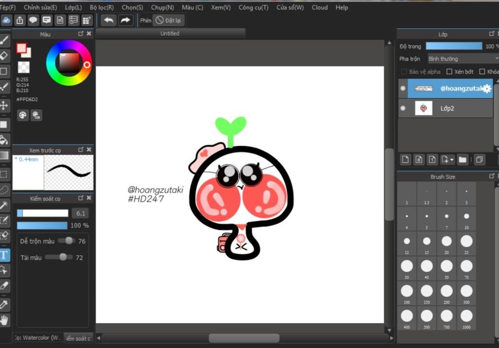Select the Lasso selection tool

pyautogui.click(x=4, y=190)
